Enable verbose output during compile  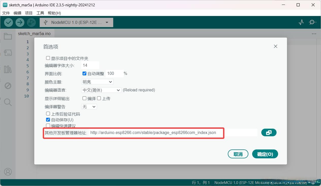(84, 98)
